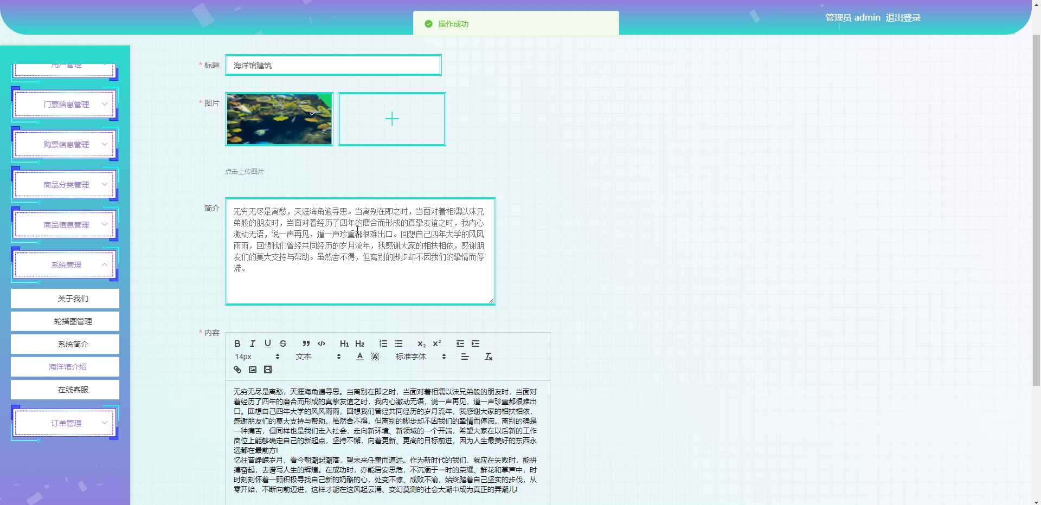This screenshot has width=1041, height=505.
Task: Apply strikethrough in the editor toolbar
Action: point(282,344)
